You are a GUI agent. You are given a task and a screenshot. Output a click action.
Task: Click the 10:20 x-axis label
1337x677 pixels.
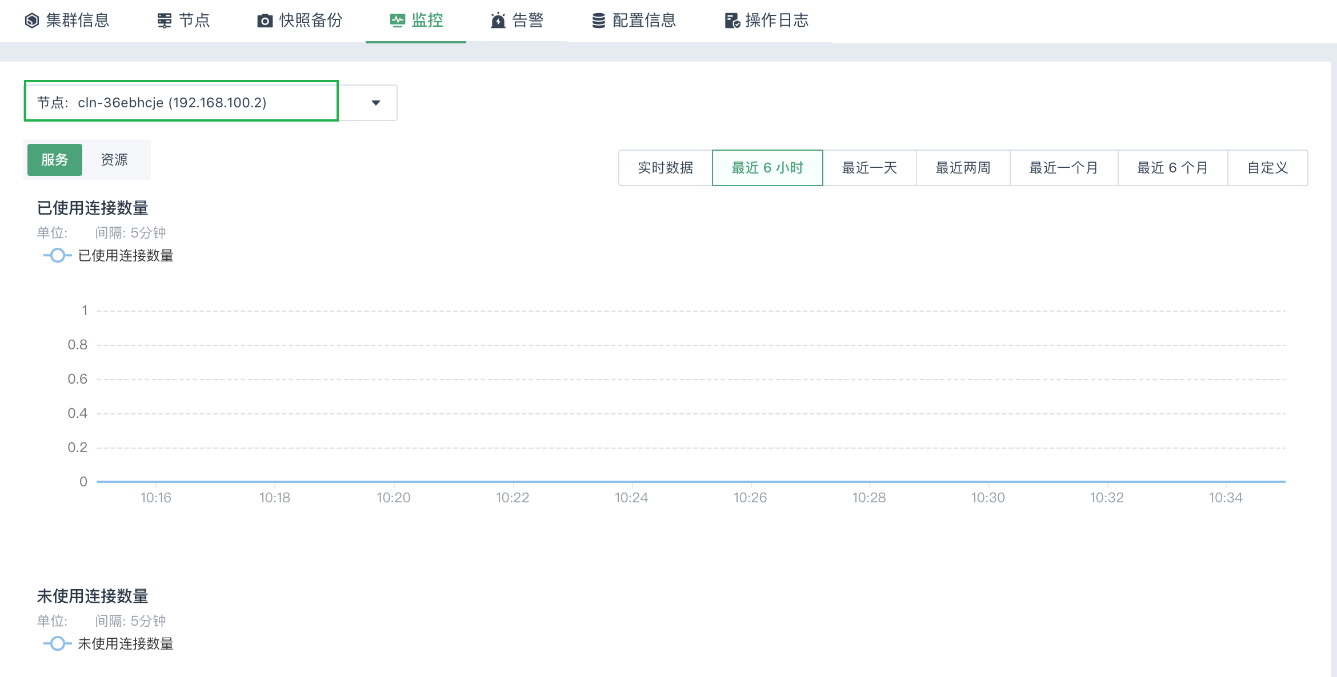tap(394, 498)
